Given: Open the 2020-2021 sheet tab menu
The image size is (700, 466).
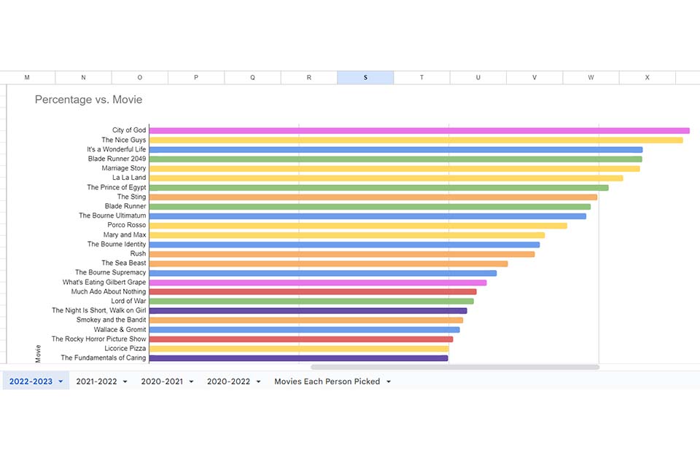Looking at the screenshot, I should pos(190,381).
